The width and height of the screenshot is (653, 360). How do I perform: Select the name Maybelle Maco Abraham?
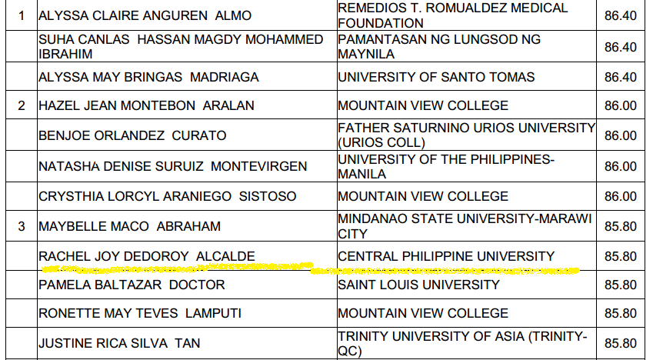click(x=129, y=226)
